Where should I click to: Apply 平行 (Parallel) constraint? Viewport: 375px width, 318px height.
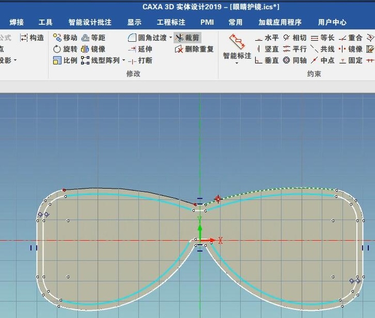point(294,49)
